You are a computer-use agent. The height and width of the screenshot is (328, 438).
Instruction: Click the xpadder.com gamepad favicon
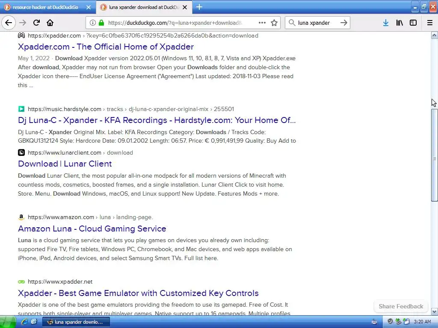point(21,35)
